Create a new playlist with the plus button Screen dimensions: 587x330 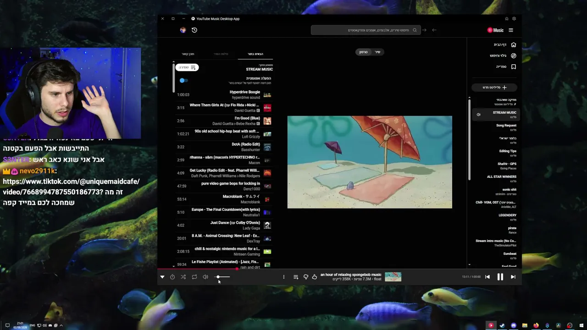click(x=495, y=88)
